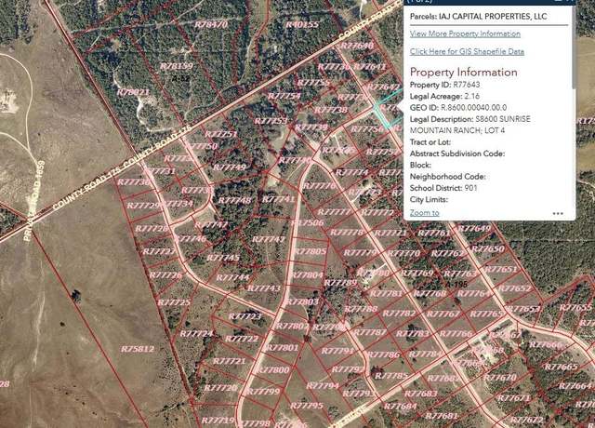Viewport: 595px width, 428px height.
Task: Select the Legal Acreage 2.16 value
Action: click(472, 97)
